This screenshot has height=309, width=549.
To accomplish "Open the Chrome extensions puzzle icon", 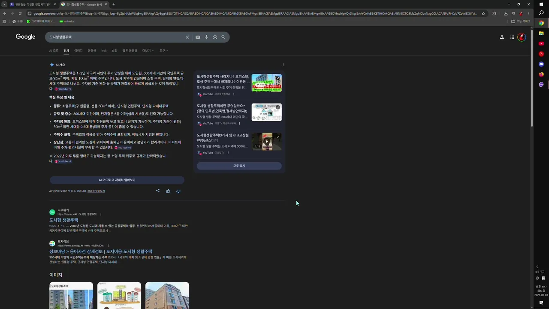I will coord(494,13).
